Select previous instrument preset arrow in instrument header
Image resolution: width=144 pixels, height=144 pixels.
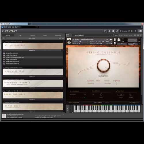click(x=102, y=39)
